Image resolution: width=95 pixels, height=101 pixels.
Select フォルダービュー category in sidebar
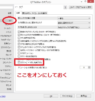click(6, 40)
